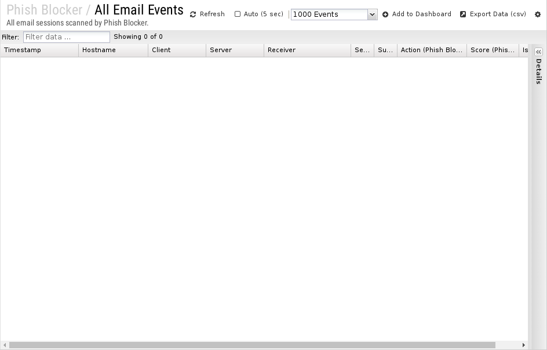The height and width of the screenshot is (350, 547).
Task: Expand the Details panel with double-chevron
Action: [539, 52]
